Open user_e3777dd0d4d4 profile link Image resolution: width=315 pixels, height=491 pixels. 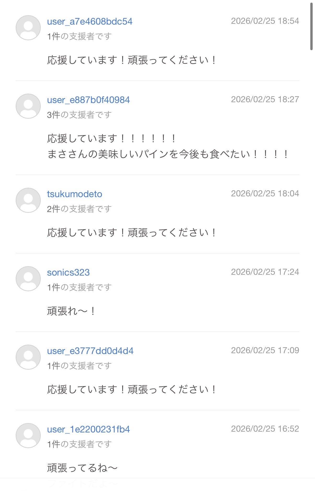(90, 351)
